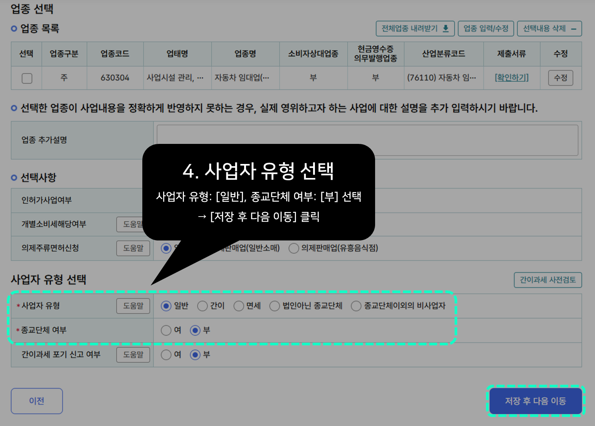Open 도움말 for 간이과세 포기 신고 여부
This screenshot has height=426, width=595.
(x=133, y=355)
